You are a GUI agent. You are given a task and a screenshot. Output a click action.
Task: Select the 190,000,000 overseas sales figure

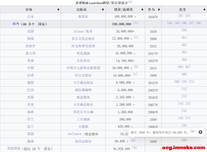[122, 24]
